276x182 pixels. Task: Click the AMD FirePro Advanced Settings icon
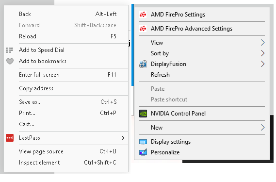tap(143, 29)
